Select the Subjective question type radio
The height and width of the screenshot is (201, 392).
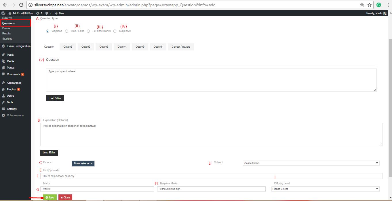(115, 31)
